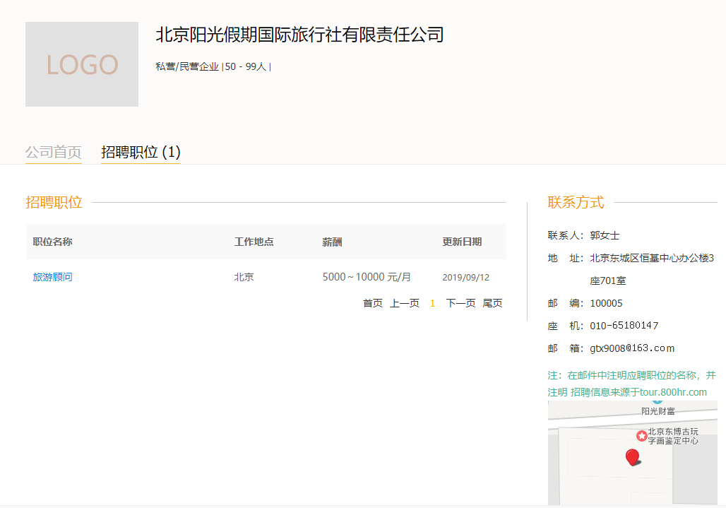The image size is (726, 508).
Task: Click the 职位名称 column header
Action: pos(53,242)
